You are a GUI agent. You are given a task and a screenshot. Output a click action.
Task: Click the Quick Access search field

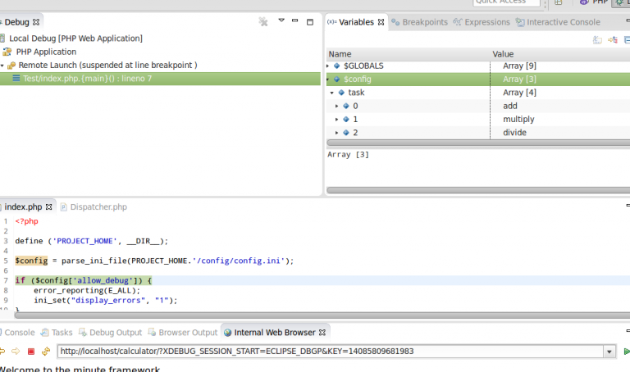point(507,2)
